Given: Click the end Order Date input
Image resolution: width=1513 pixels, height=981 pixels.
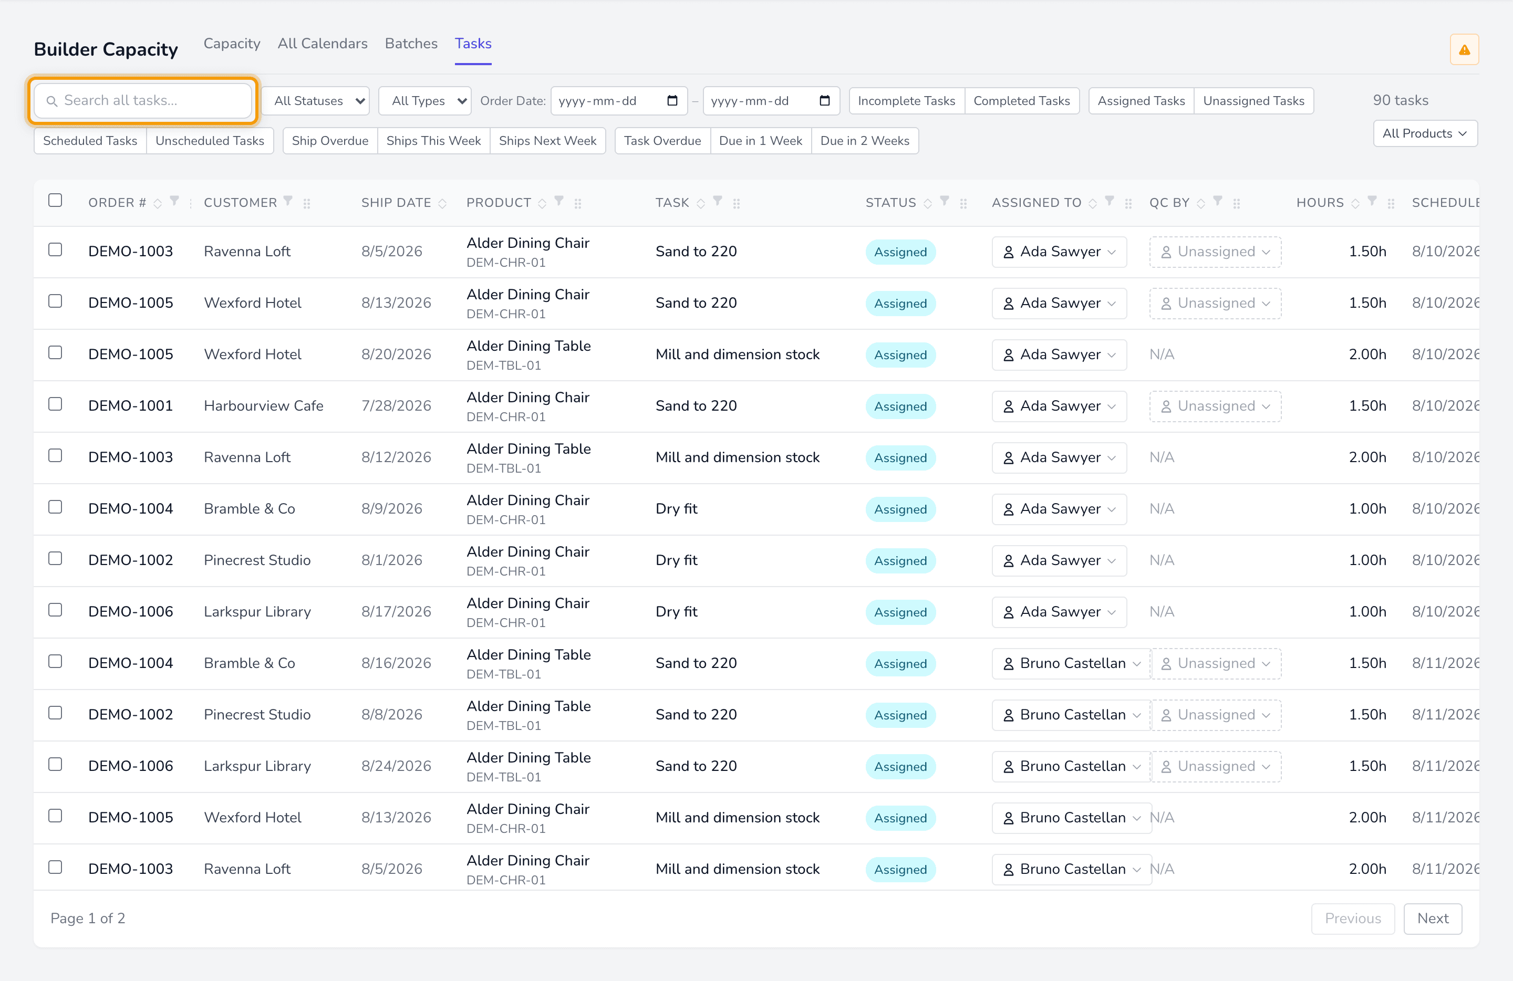Looking at the screenshot, I should coord(771,100).
